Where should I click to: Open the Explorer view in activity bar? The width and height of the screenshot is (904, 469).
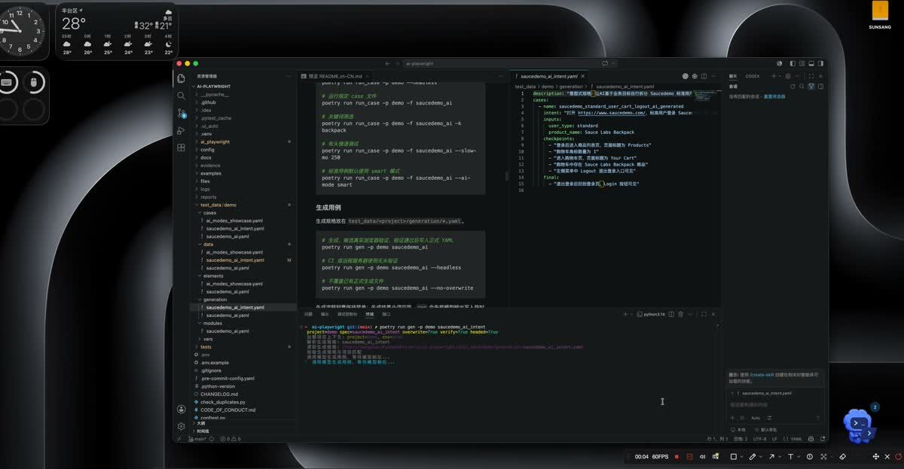(x=181, y=78)
